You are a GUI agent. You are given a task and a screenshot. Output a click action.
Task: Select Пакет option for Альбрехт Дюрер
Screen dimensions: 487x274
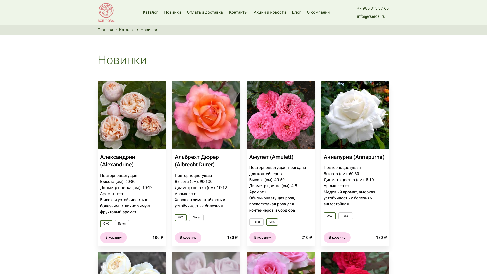[x=196, y=218]
